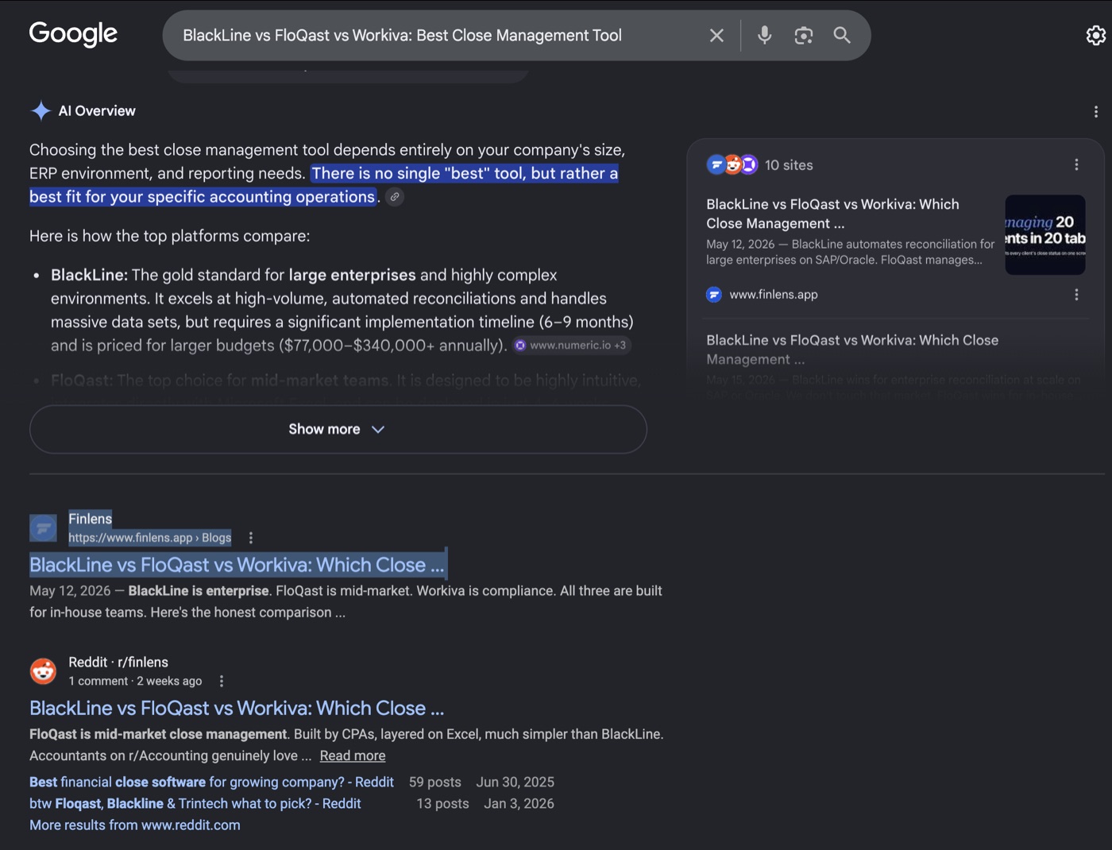
Task: Open options menu next to www.finlens.app
Action: pos(1076,295)
